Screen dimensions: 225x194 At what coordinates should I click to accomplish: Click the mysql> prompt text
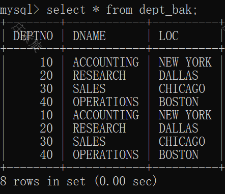[x=19, y=10]
